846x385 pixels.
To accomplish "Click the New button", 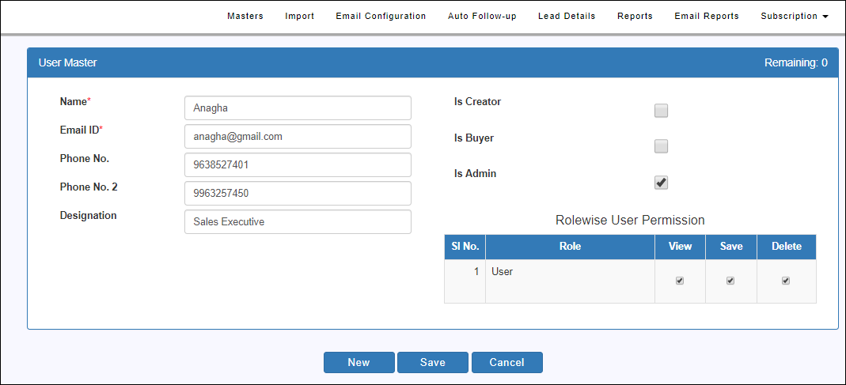I will coord(359,362).
